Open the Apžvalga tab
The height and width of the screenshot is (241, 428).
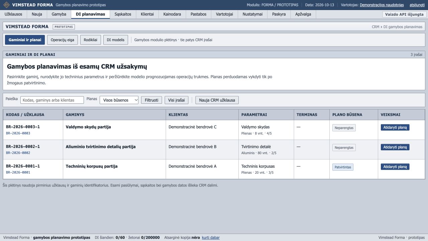pos(303,14)
